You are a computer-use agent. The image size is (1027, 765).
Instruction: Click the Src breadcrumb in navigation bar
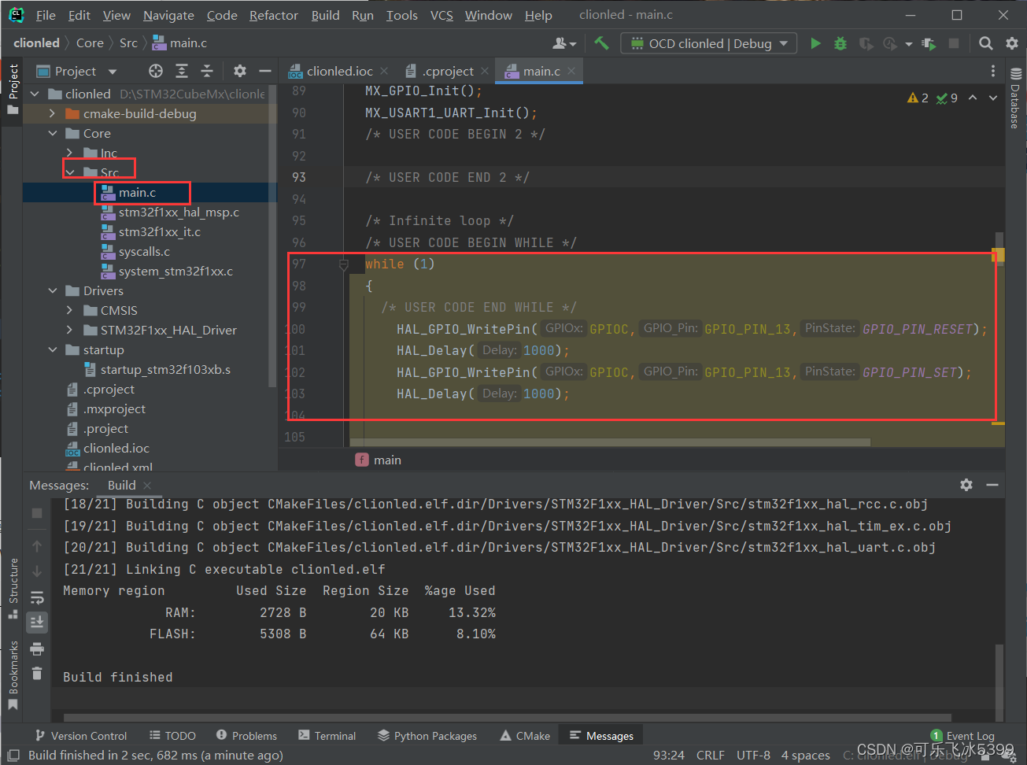pos(128,43)
